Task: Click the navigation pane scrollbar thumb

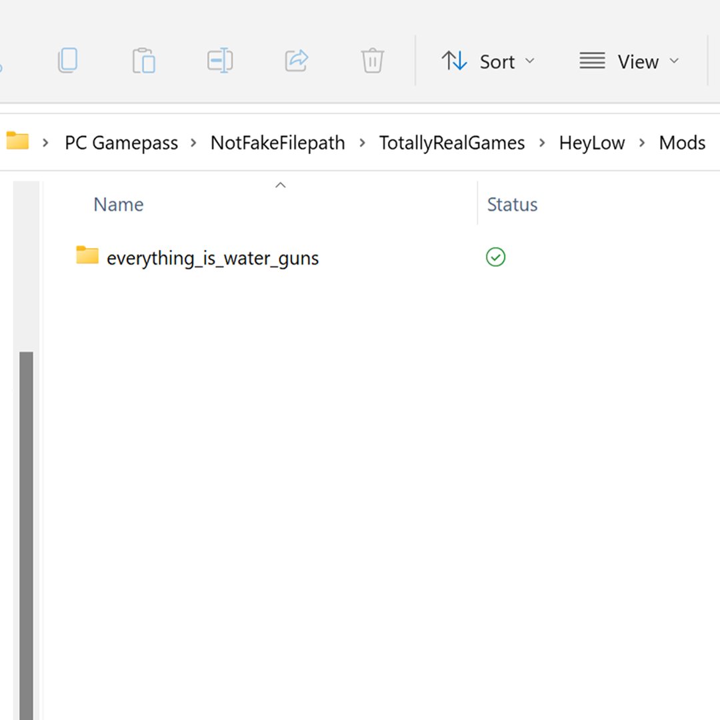Action: tap(26, 535)
